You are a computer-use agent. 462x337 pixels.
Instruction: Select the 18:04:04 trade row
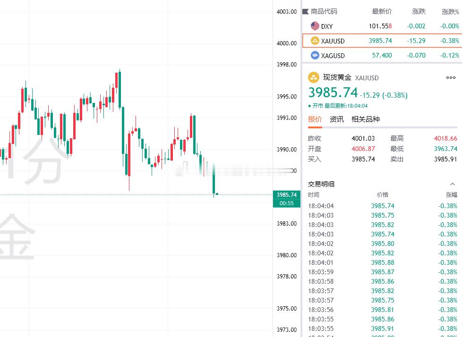tap(383, 206)
